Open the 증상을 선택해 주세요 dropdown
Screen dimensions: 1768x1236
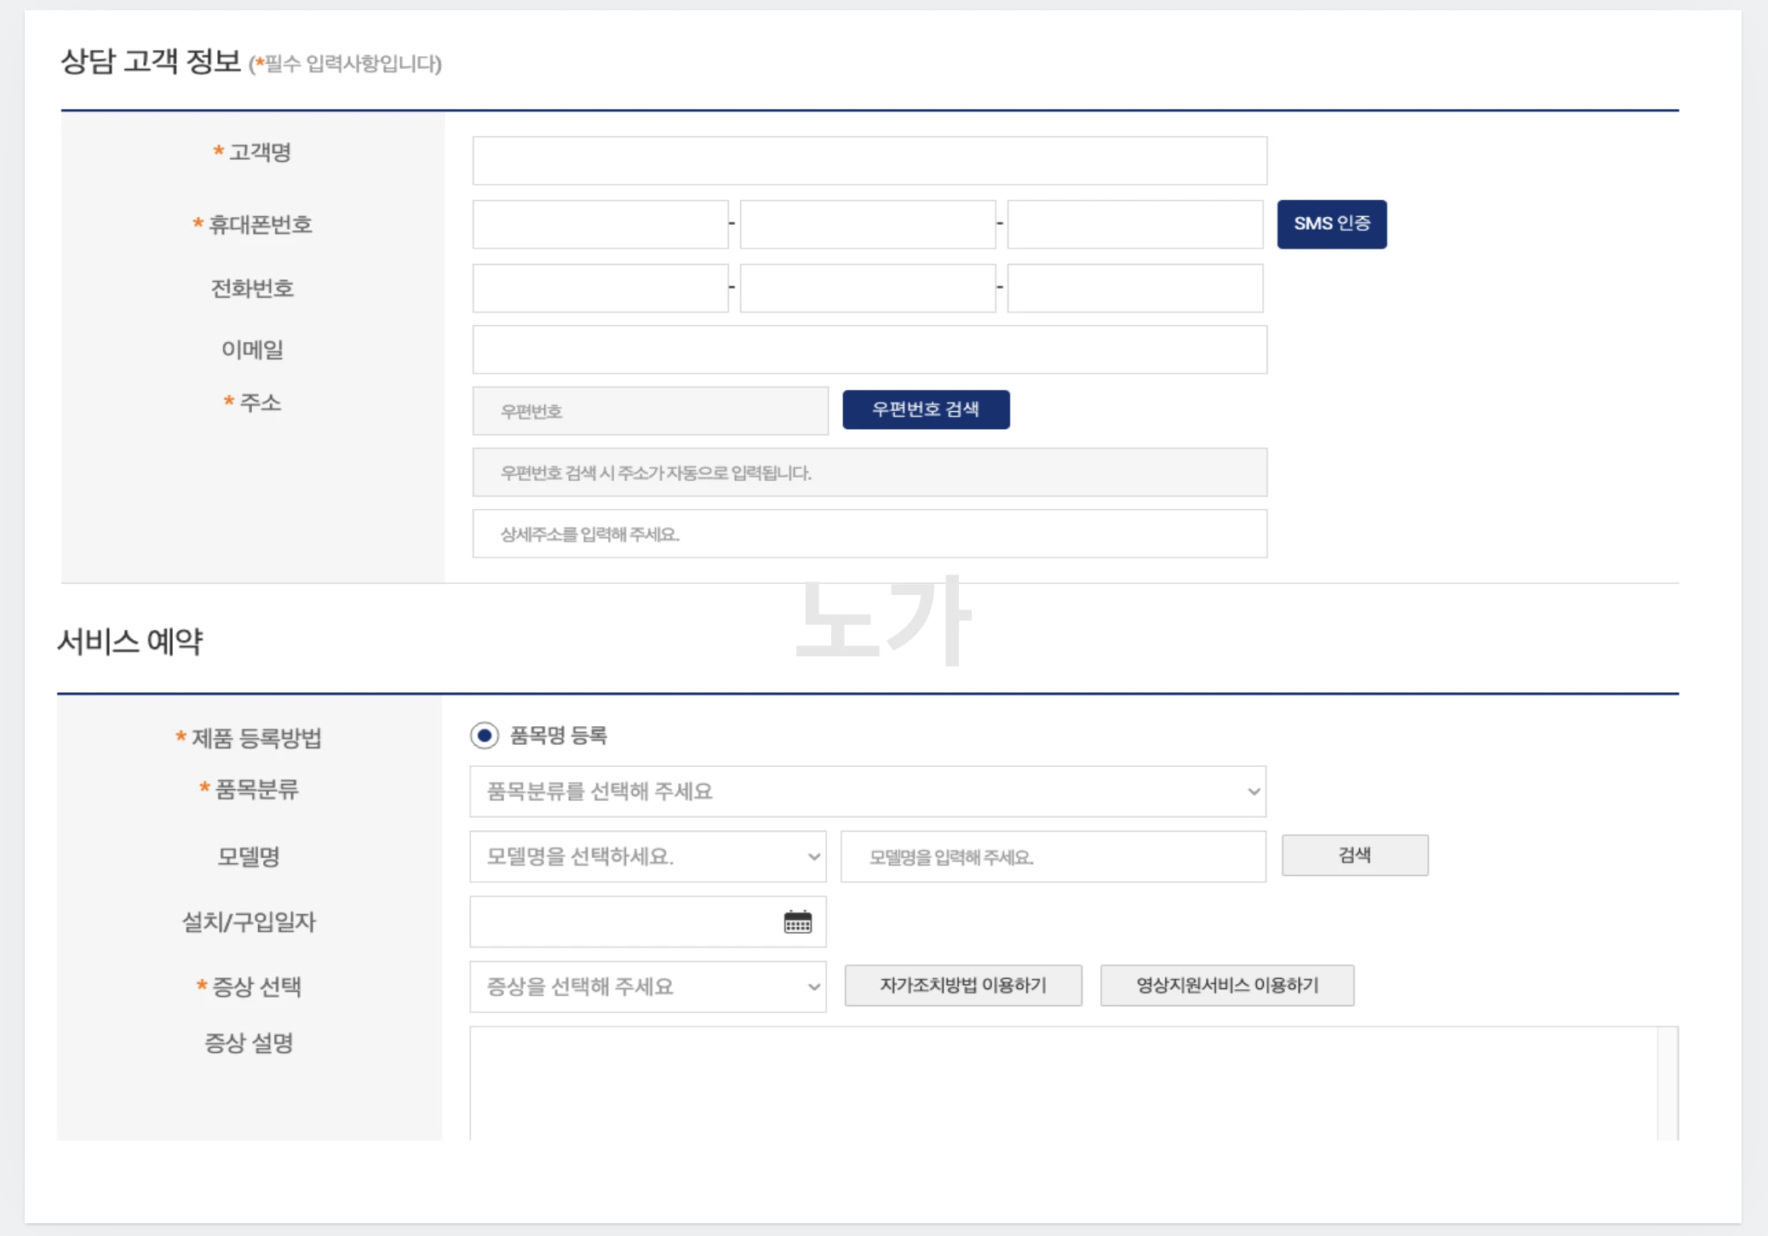pyautogui.click(x=647, y=987)
